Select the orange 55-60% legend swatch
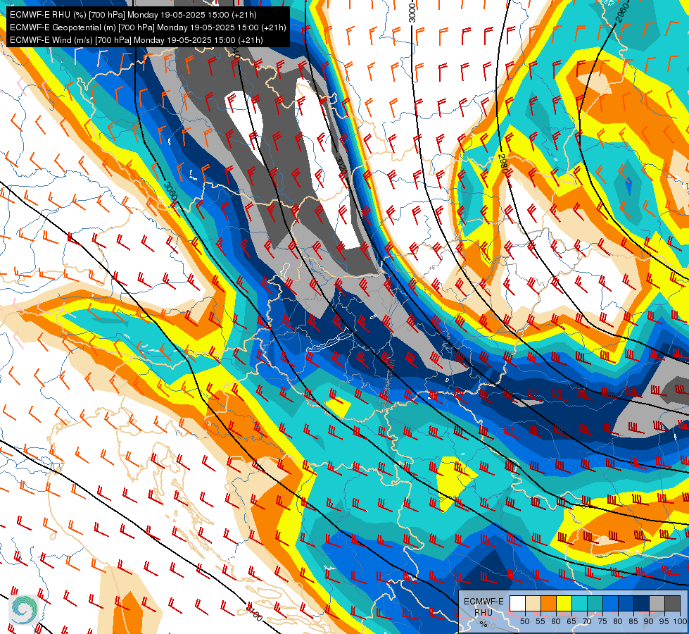 coord(548,603)
